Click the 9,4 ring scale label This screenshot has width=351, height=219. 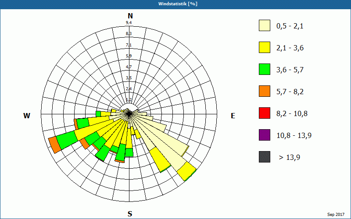coord(129,23)
